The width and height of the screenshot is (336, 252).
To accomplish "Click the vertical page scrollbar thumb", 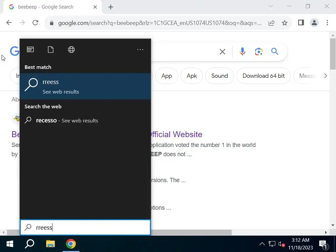I will click(x=333, y=54).
